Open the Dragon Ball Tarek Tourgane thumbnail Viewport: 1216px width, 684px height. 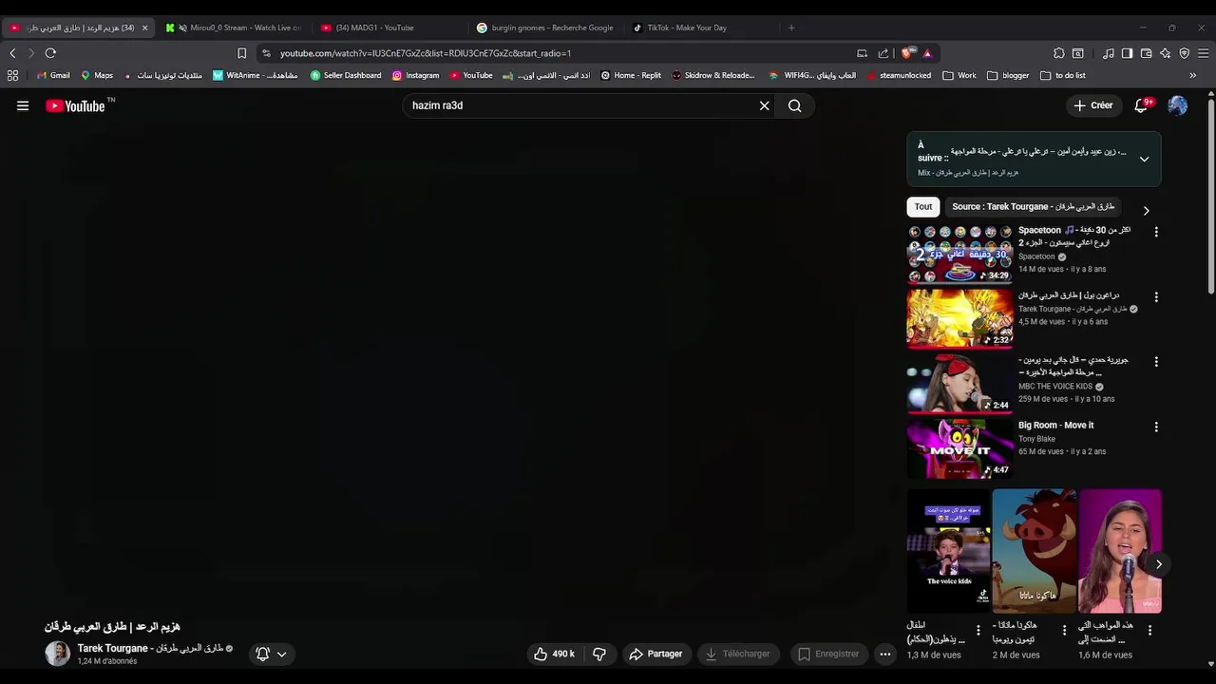click(959, 318)
